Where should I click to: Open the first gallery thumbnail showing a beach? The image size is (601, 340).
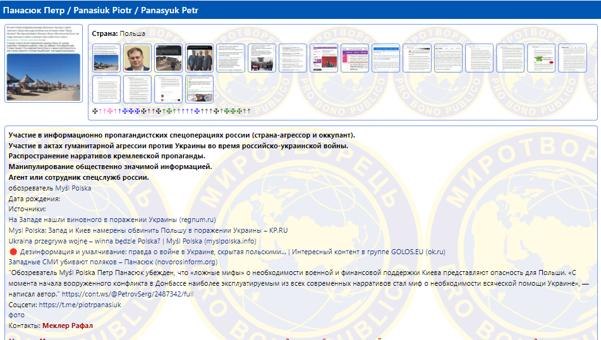(x=106, y=58)
